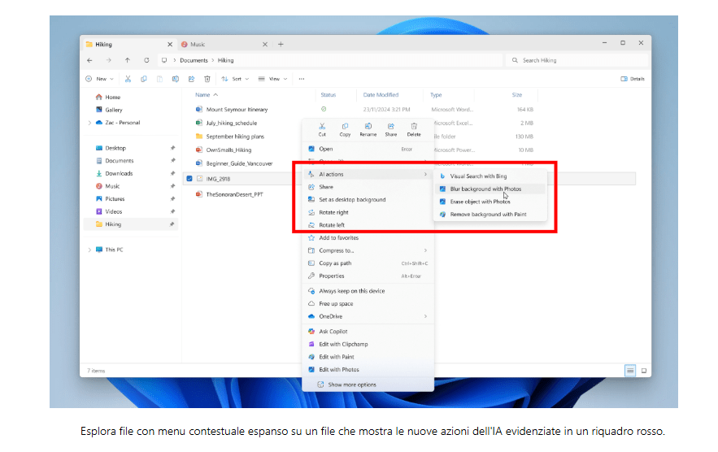Click the Up arrow navigation icon

point(127,60)
